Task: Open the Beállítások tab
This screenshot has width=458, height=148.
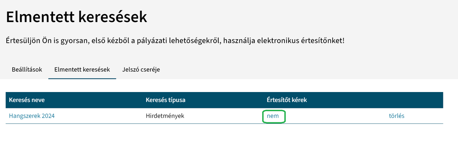Action: (27, 70)
